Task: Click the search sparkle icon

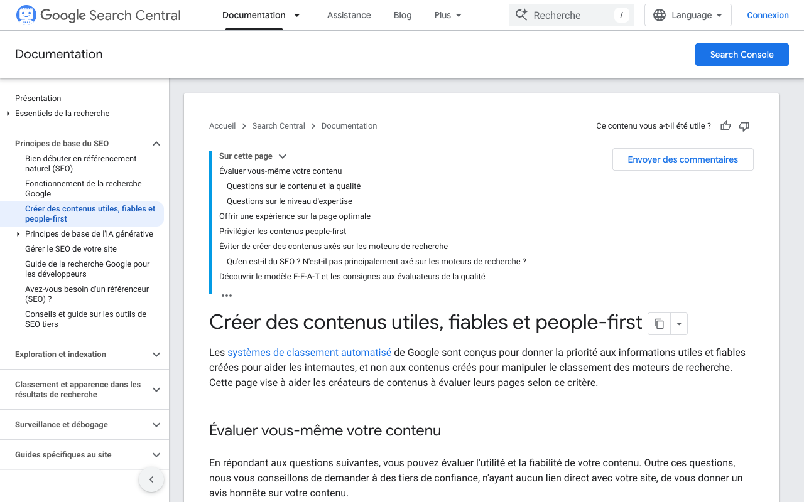Action: tap(521, 15)
